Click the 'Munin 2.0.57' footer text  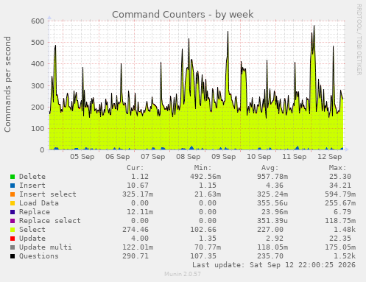(183, 274)
